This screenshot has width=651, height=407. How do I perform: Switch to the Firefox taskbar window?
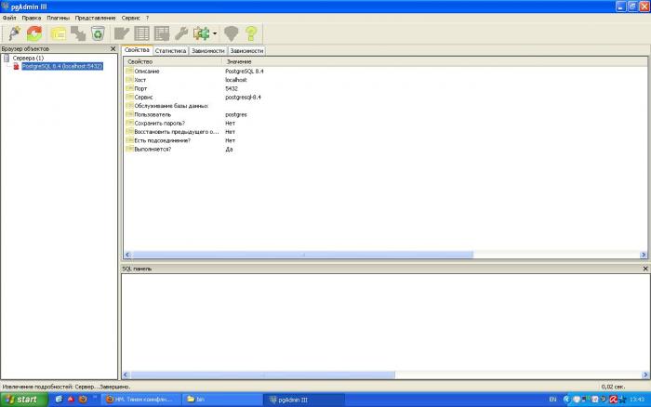(141, 400)
